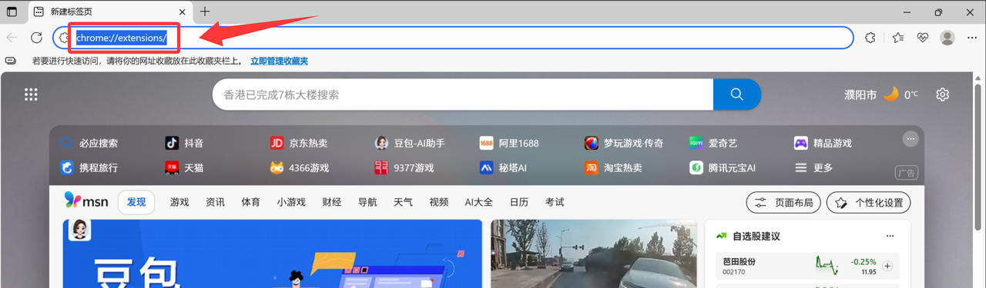This screenshot has height=288, width=986.
Task: Switch to 天气 tab
Action: pyautogui.click(x=403, y=202)
